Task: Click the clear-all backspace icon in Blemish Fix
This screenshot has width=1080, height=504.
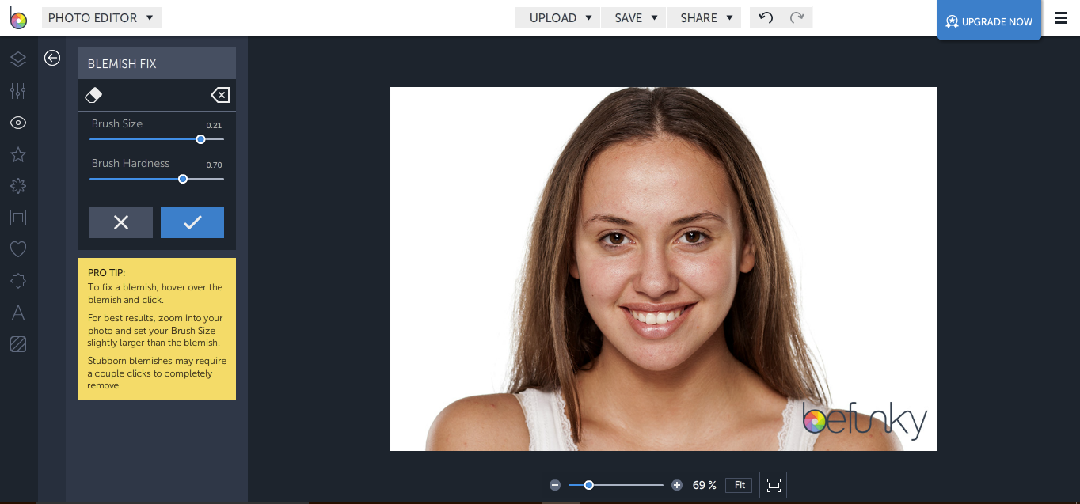Action: pos(220,95)
